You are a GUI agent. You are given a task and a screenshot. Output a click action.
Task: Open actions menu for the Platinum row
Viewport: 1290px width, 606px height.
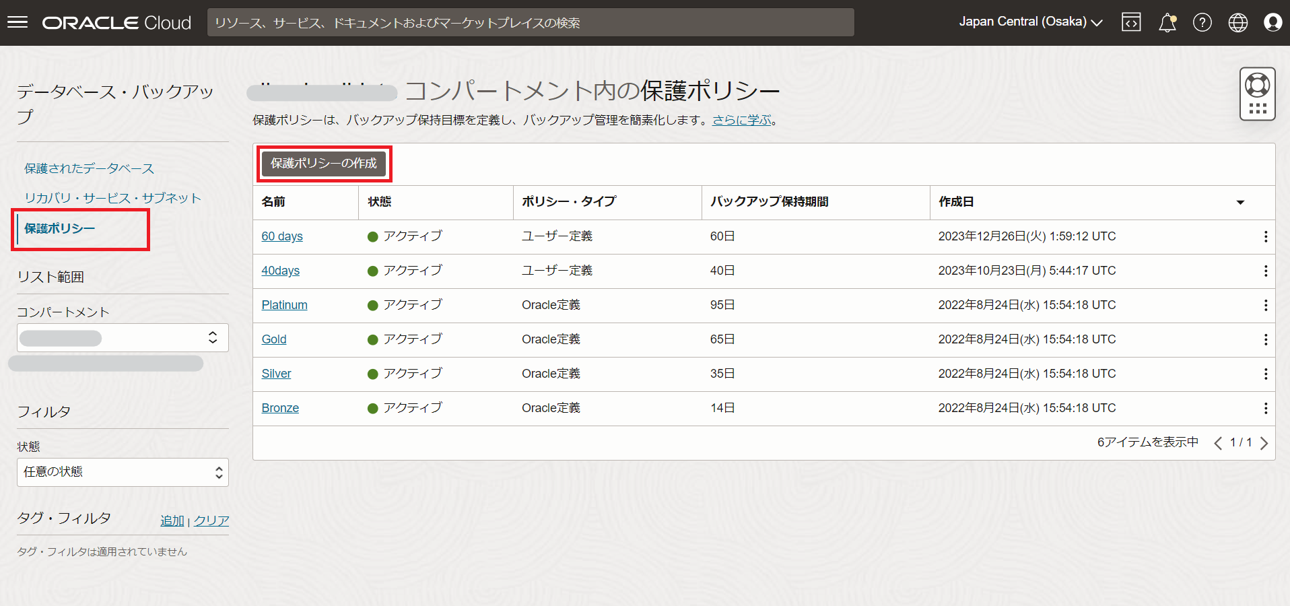(x=1266, y=305)
